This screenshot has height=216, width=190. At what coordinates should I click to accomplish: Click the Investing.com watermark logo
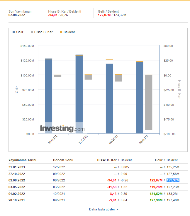[62, 128]
